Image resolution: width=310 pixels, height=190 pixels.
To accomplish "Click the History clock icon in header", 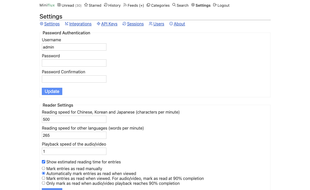I will [x=106, y=5].
